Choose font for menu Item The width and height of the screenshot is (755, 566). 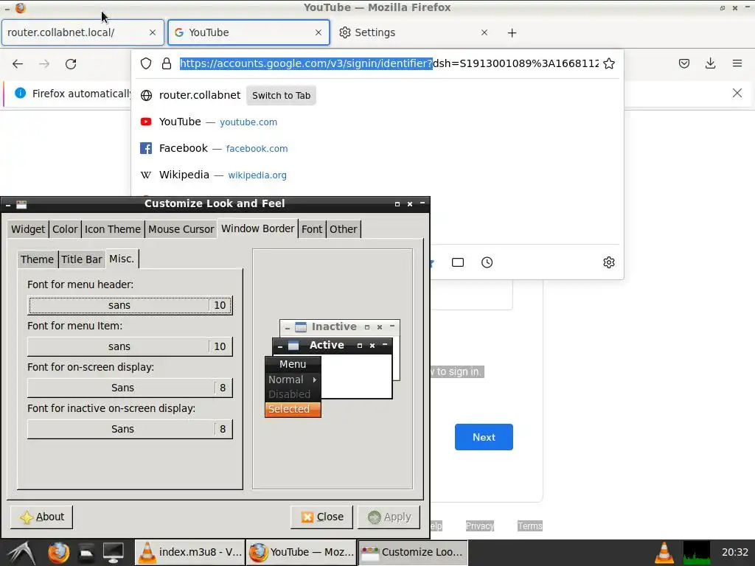(130, 346)
